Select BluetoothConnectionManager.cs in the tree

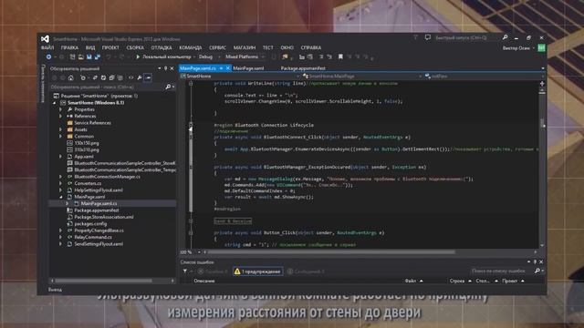tap(107, 177)
